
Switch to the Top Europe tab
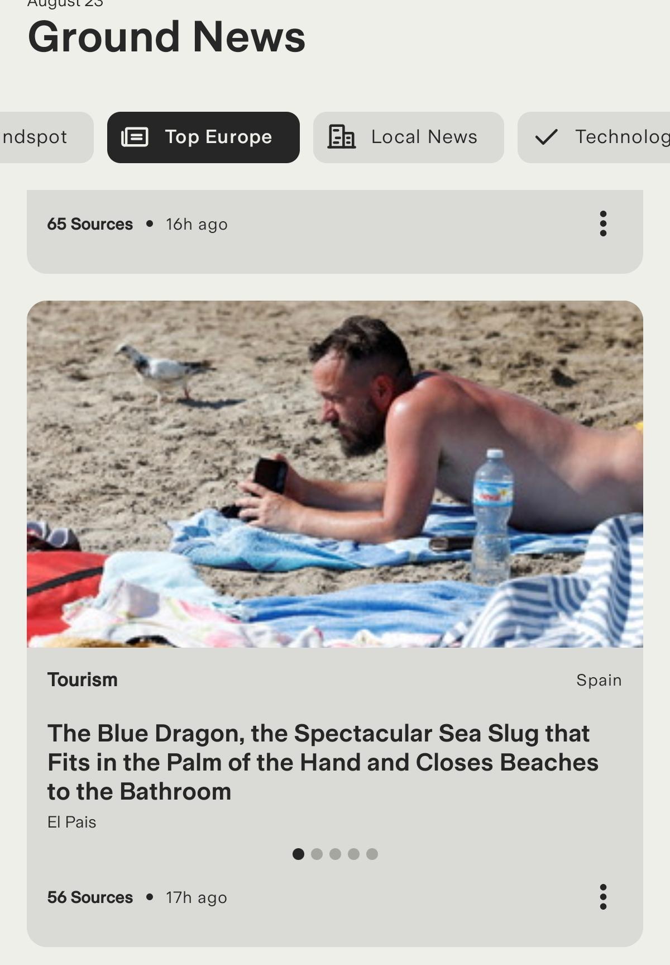(x=203, y=137)
